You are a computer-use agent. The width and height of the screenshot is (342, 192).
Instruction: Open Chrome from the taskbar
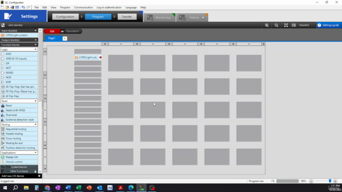point(47,188)
